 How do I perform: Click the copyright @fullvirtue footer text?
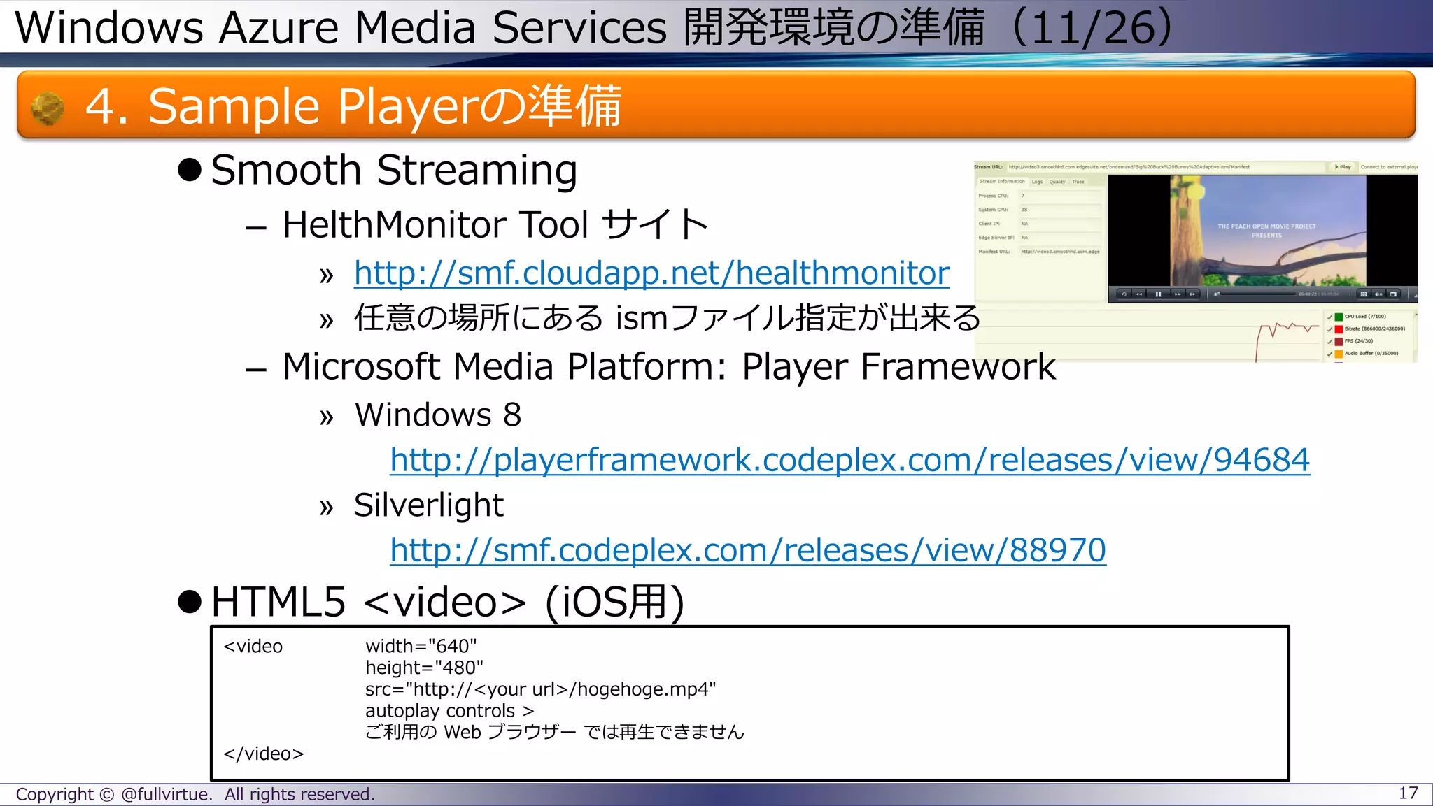(x=195, y=795)
